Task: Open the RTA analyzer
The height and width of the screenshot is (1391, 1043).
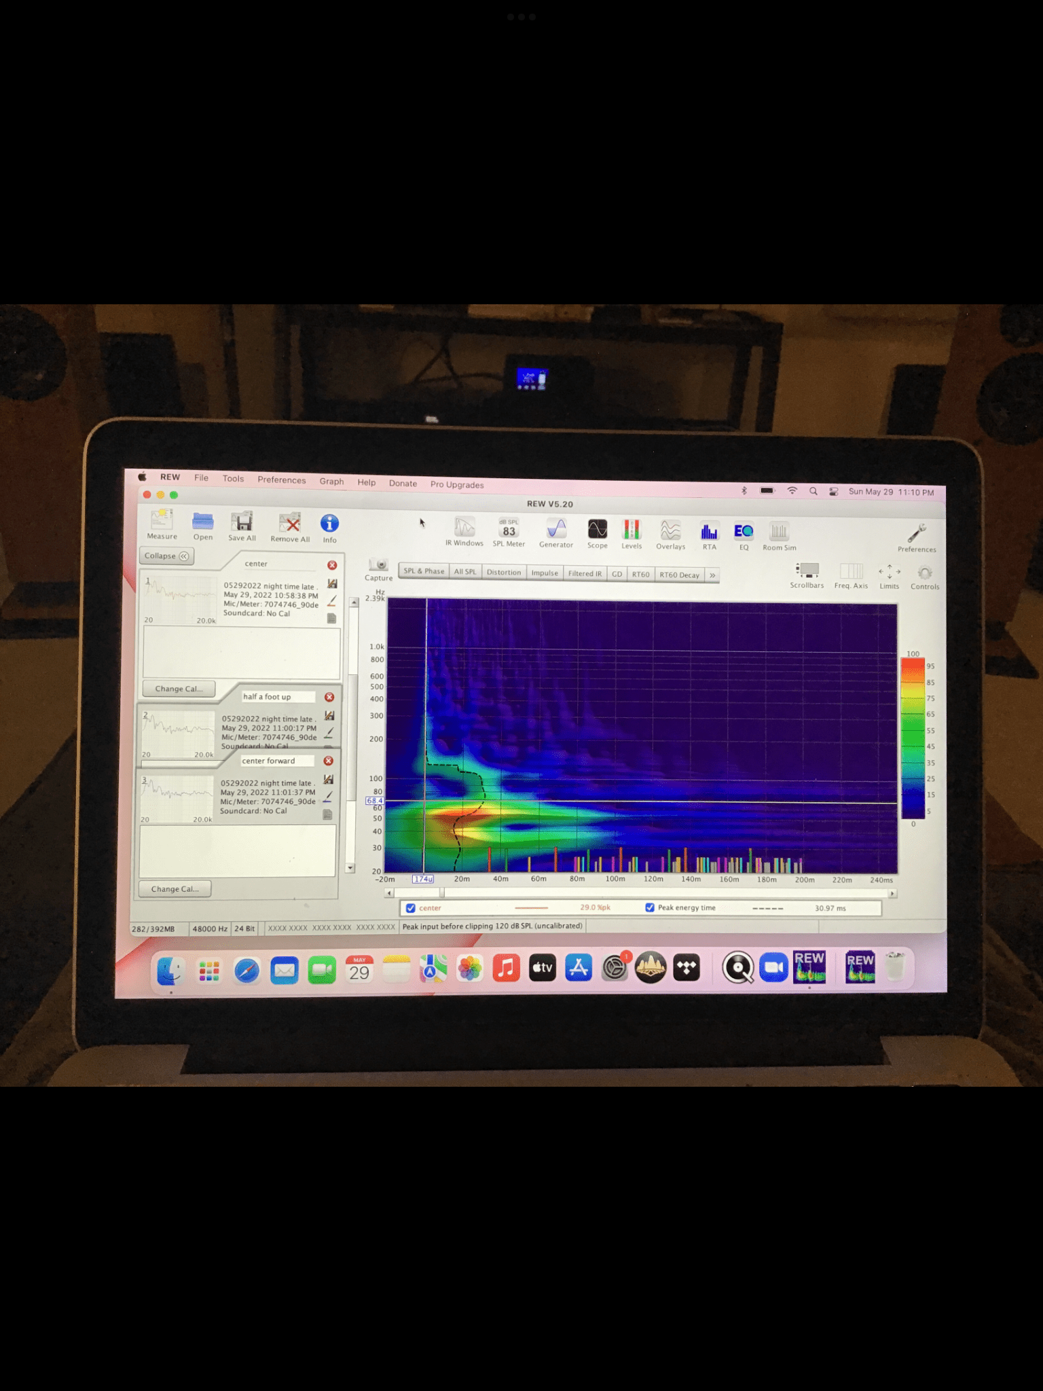Action: (710, 536)
